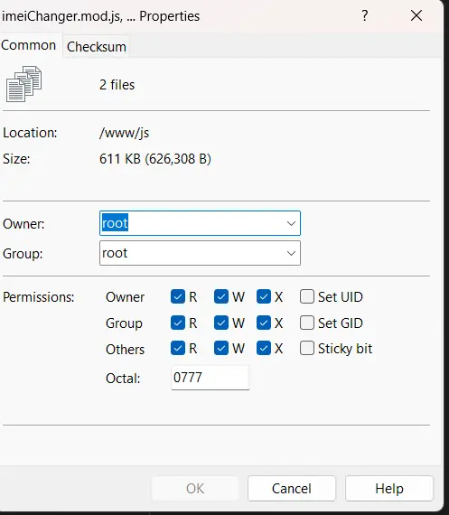This screenshot has width=449, height=515.
Task: Click the 'Size:' label
Action: point(16,159)
